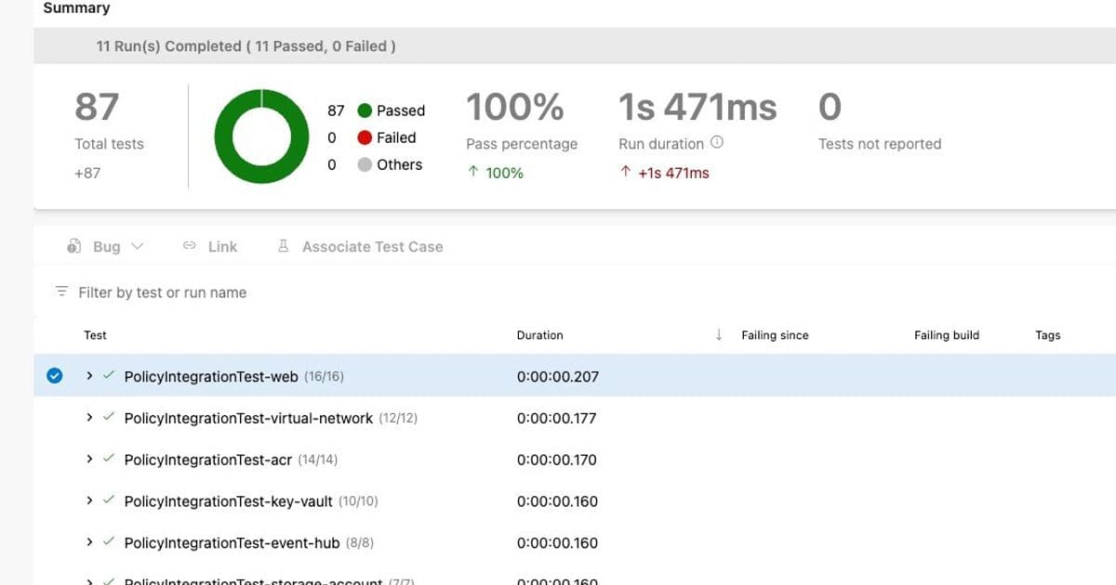Image resolution: width=1116 pixels, height=585 pixels.
Task: Click the green check beside PolicyIntegrationTest-key-vault
Action: click(x=109, y=501)
